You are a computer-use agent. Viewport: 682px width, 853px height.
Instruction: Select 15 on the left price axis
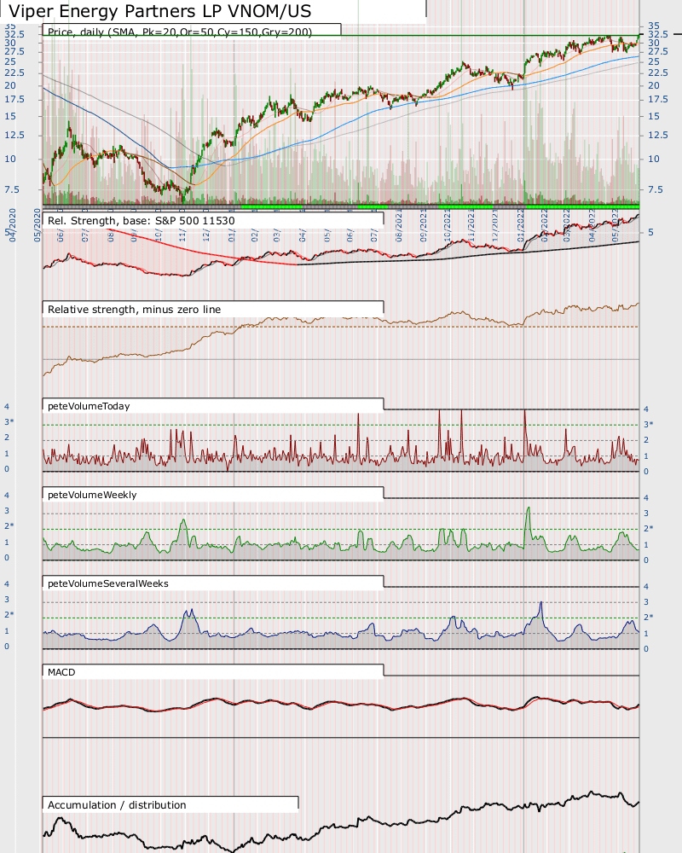9,116
